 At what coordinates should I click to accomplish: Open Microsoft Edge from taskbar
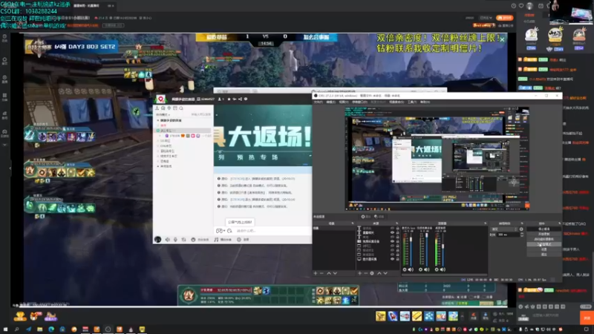click(x=51, y=330)
